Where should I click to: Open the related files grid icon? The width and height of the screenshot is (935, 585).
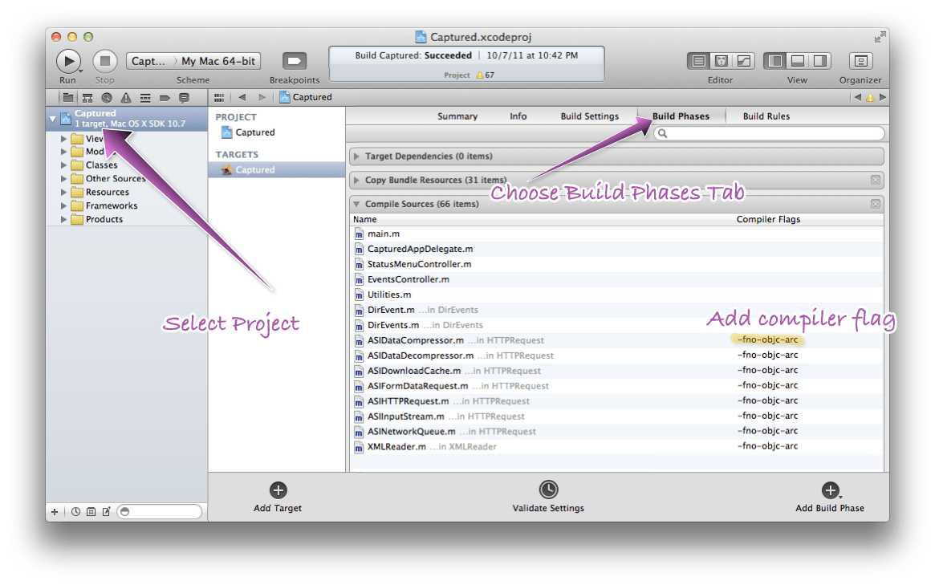tap(219, 97)
